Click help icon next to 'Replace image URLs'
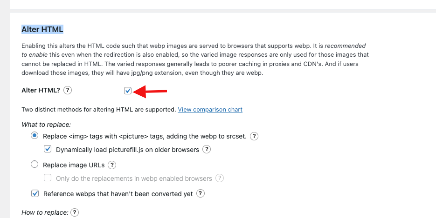Screen dimensions: 436x218 (x=112, y=165)
